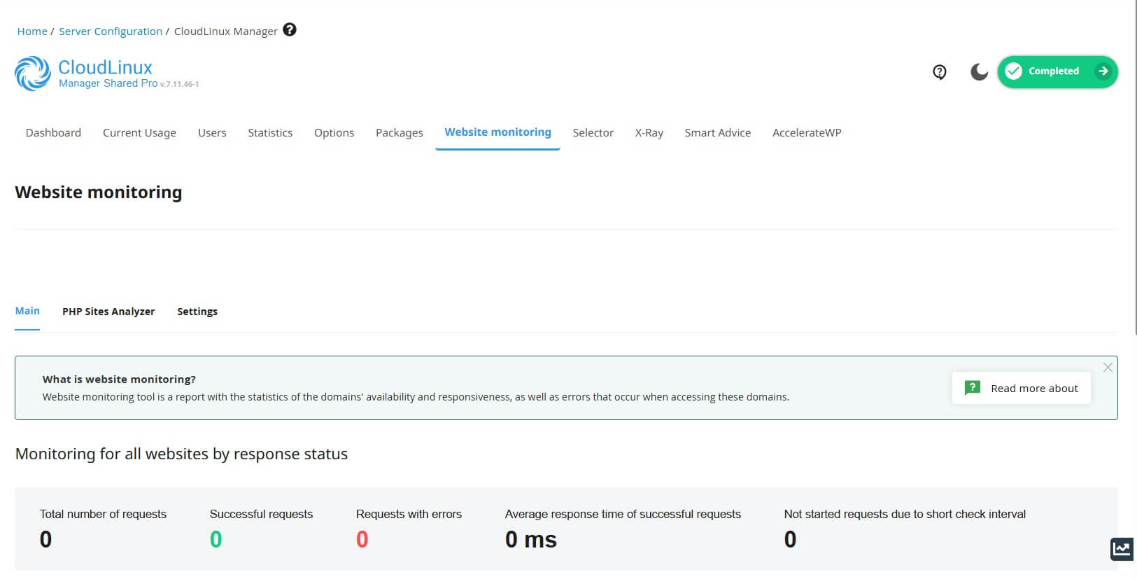The width and height of the screenshot is (1137, 579).
Task: Open the AccelerateWP tab
Action: click(x=807, y=132)
